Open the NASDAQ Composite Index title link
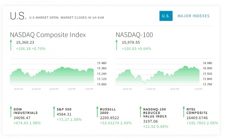Image resolution: width=225 pixels, height=140 pixels. [x=48, y=35]
